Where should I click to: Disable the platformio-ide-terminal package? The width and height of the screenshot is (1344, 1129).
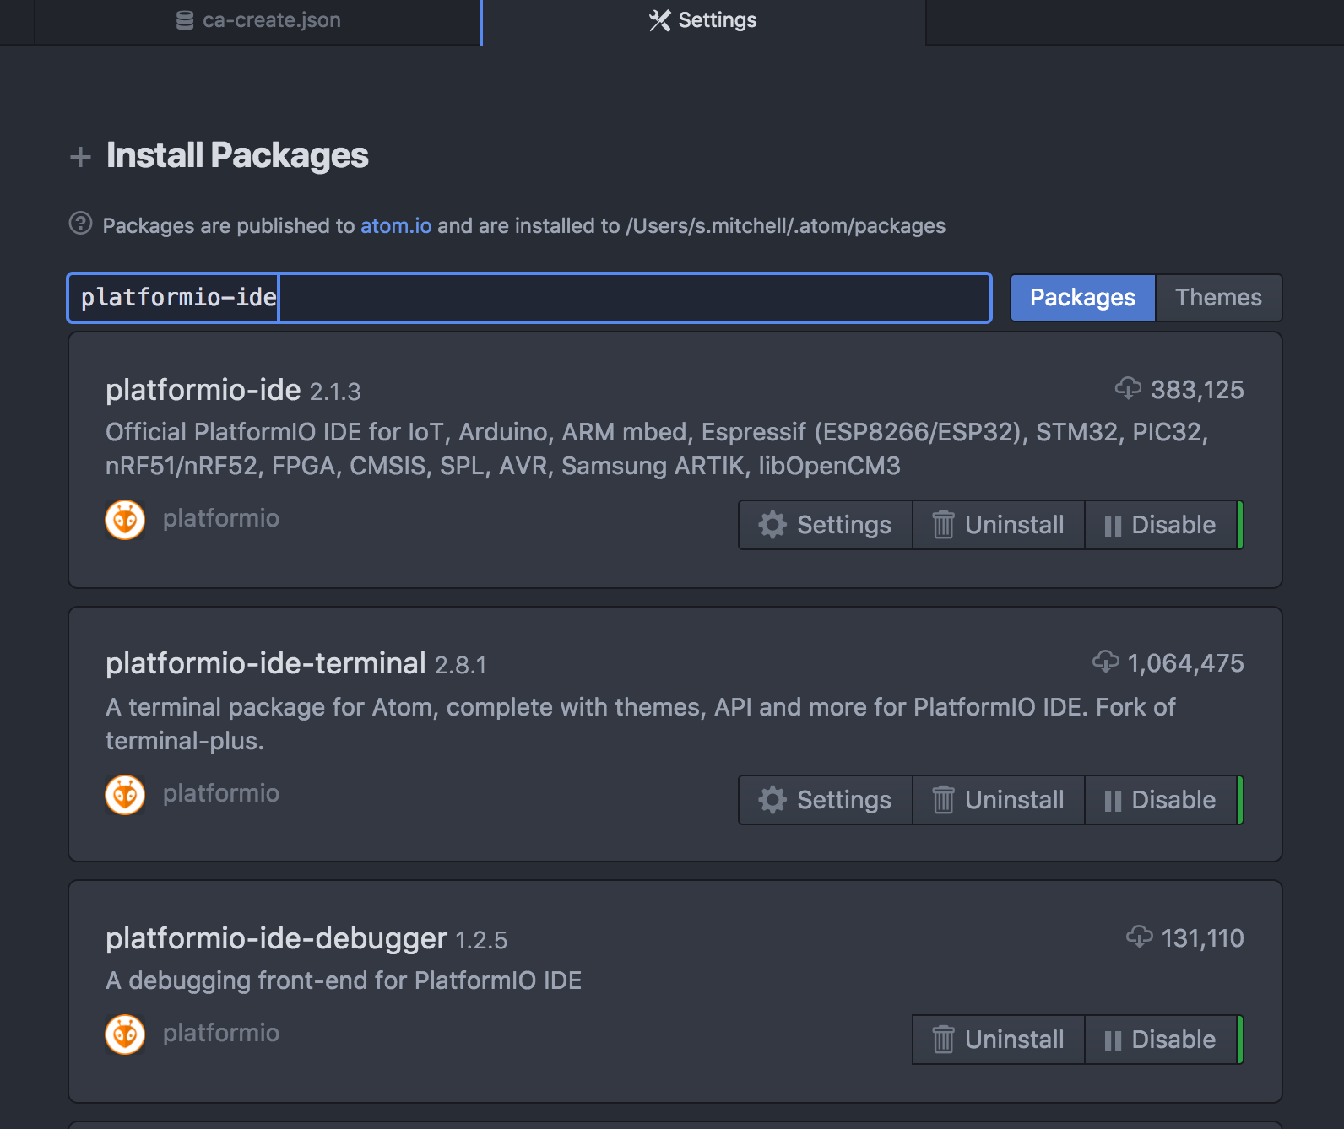(x=1161, y=800)
